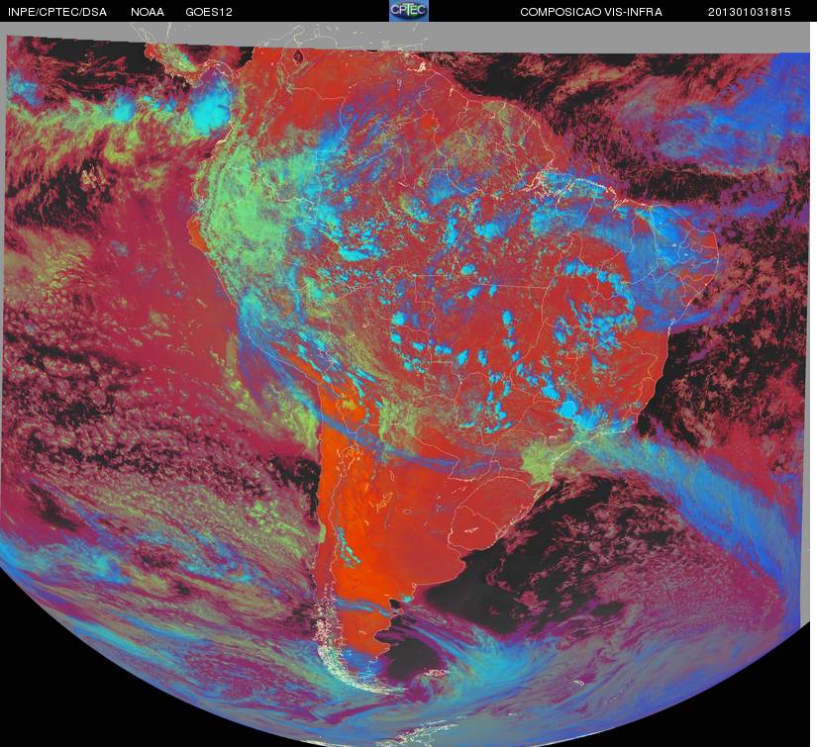
Task: Click the COMPOSICAO VIS-INFRA title text
Action: (591, 12)
